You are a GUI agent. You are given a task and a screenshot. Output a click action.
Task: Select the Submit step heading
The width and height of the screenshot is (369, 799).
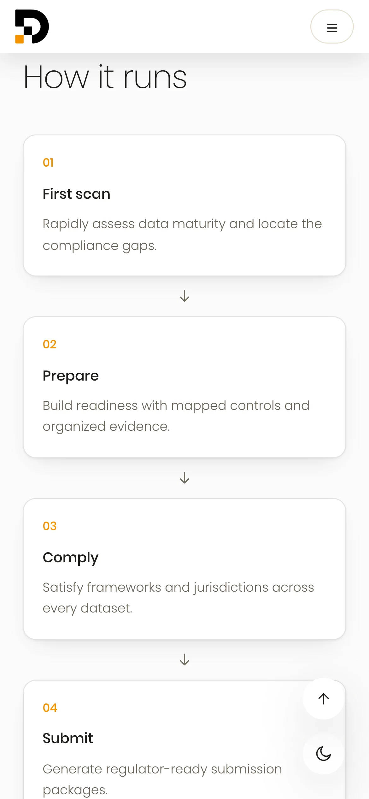(x=68, y=738)
